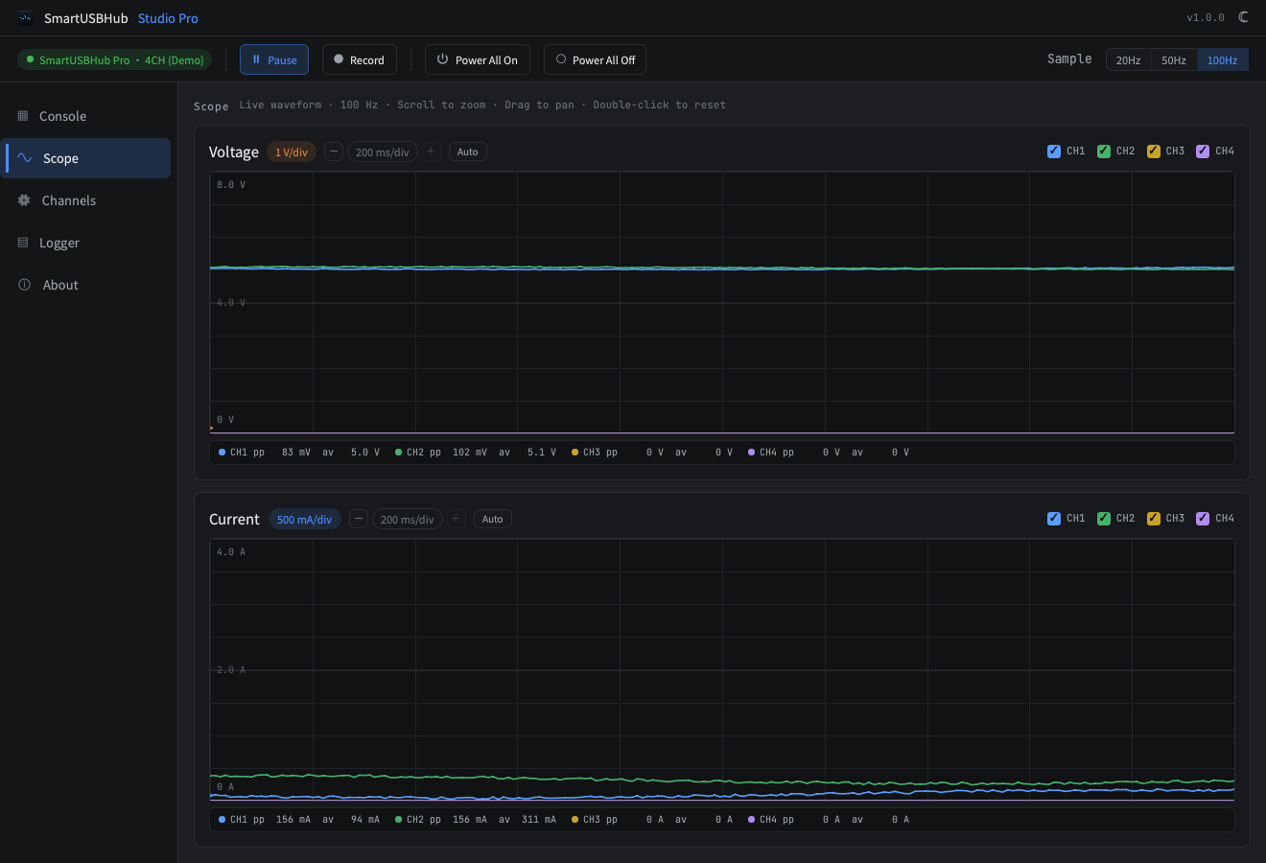Toggle dark mode moon icon

(1244, 17)
